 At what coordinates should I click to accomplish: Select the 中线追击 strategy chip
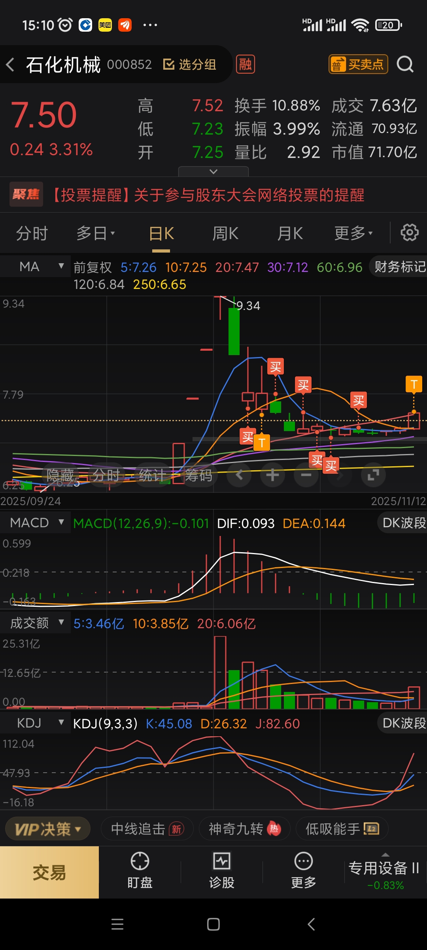[147, 828]
